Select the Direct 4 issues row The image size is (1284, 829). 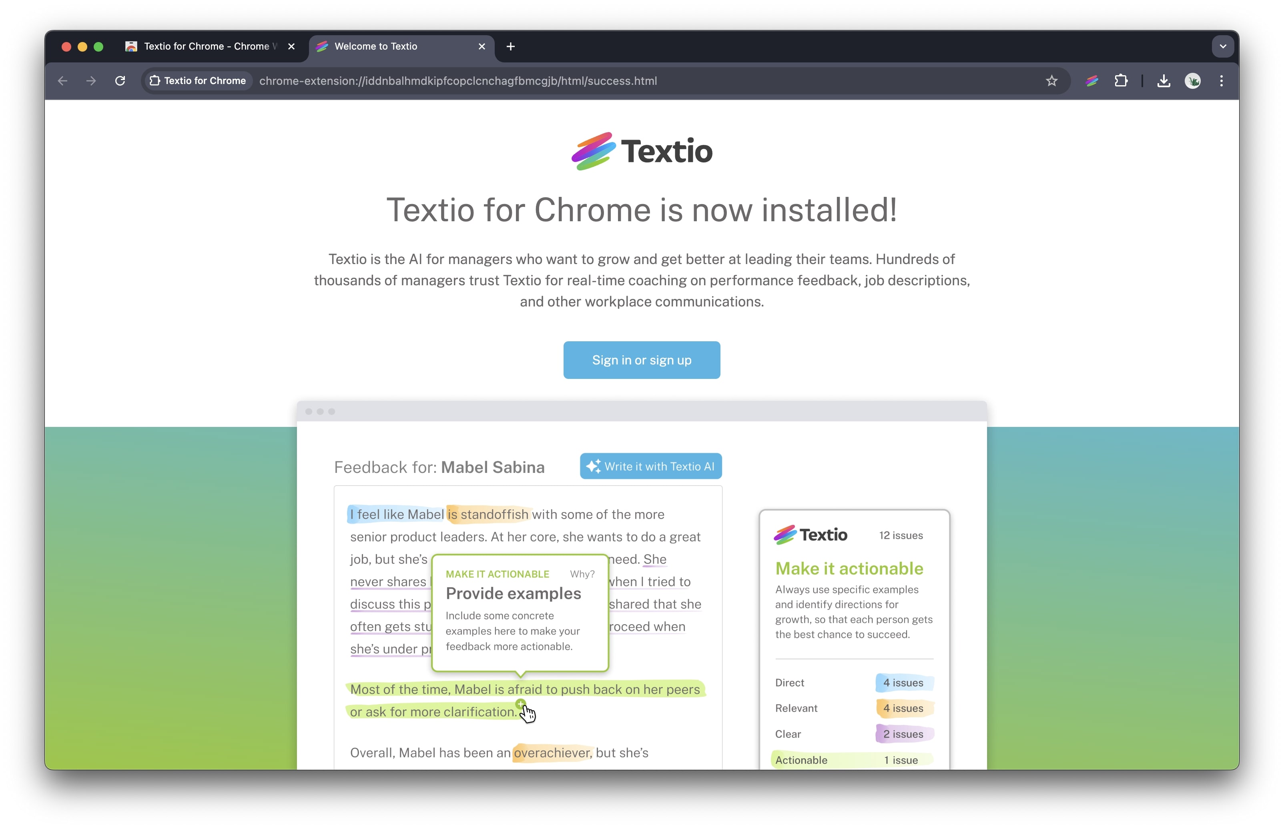click(854, 683)
